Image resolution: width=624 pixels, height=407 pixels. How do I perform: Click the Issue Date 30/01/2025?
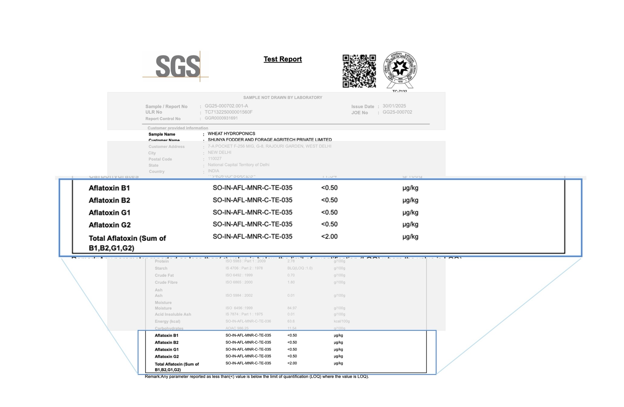pyautogui.click(x=394, y=106)
